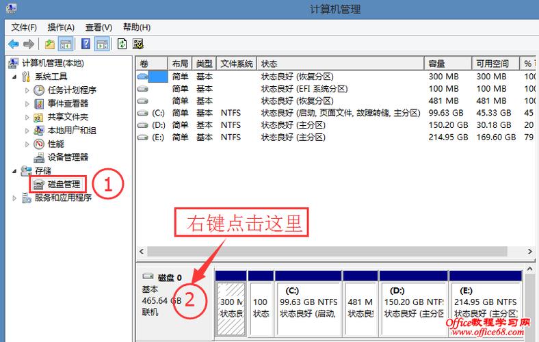Select the 300 MB hatched partition block
539x342 pixels.
231,308
